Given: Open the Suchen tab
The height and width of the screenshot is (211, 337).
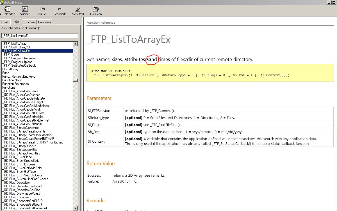Looking at the screenshot, I should coord(30,22).
